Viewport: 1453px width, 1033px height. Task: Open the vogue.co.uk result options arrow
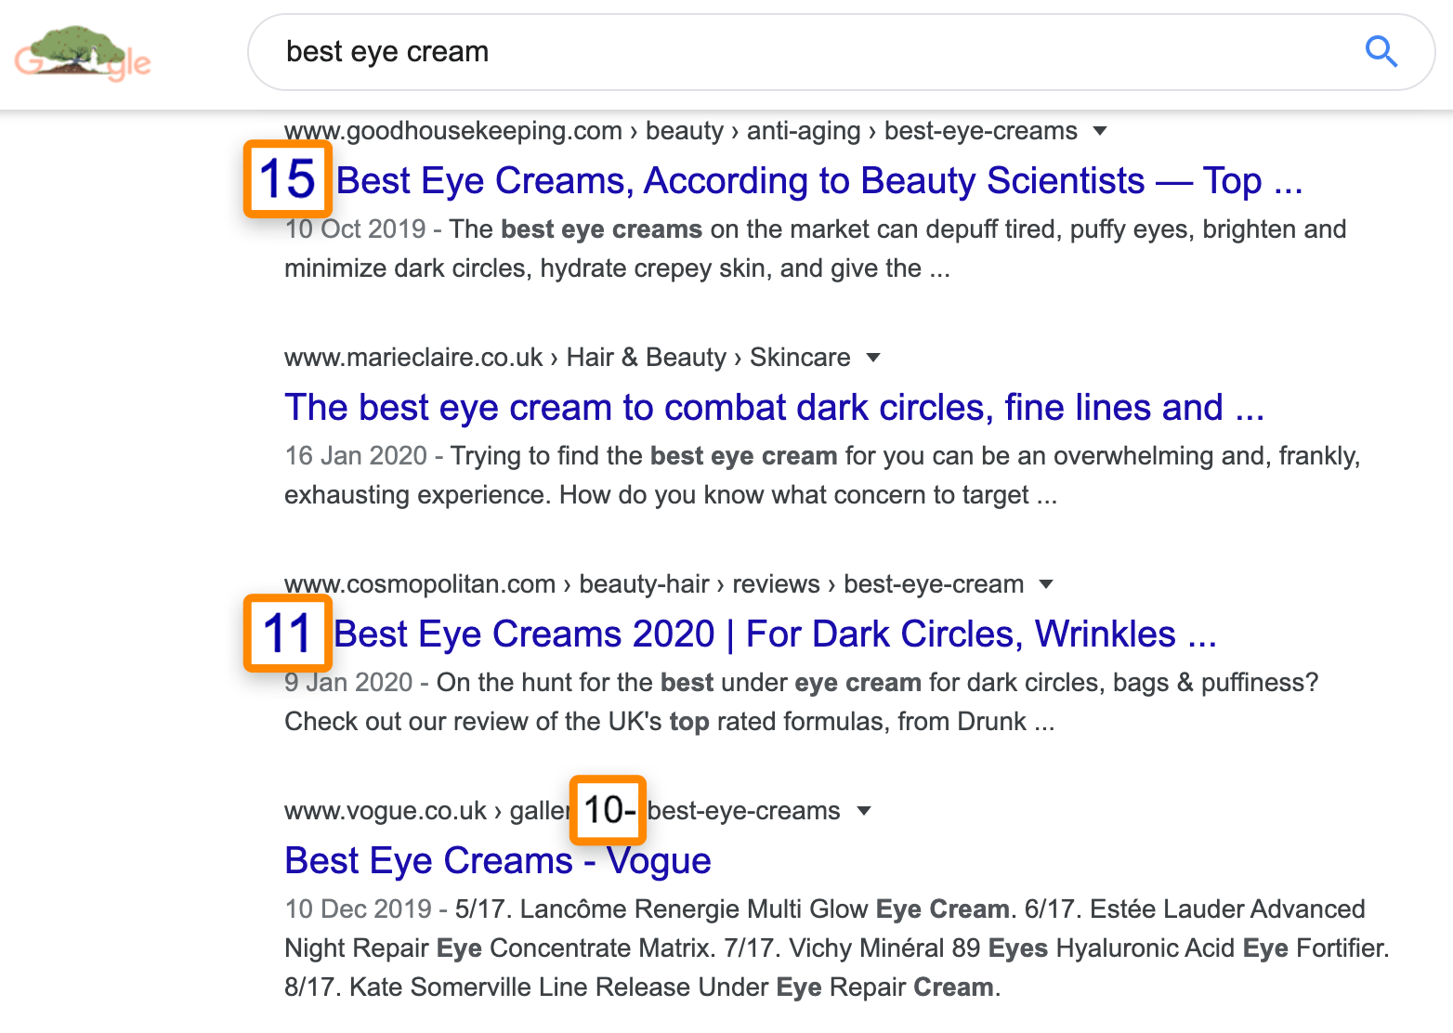click(x=864, y=810)
